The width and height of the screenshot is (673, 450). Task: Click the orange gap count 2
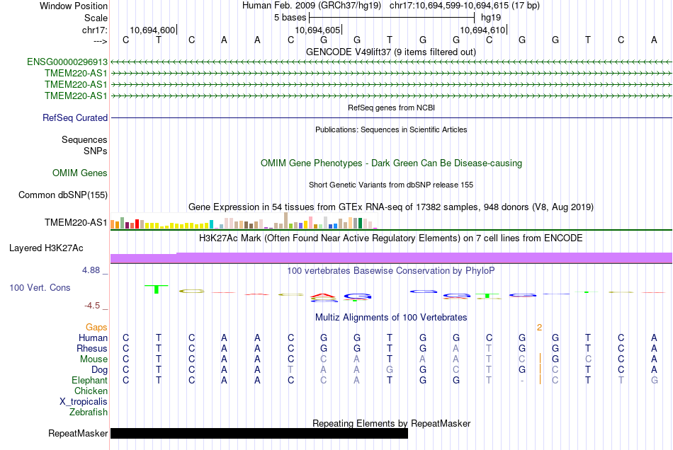pos(540,328)
